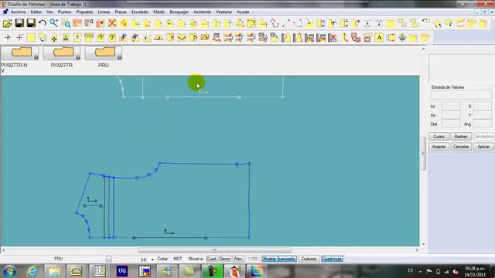The width and height of the screenshot is (495, 278).
Task: Click the piece with red dot icon
Action: (x=101, y=23)
